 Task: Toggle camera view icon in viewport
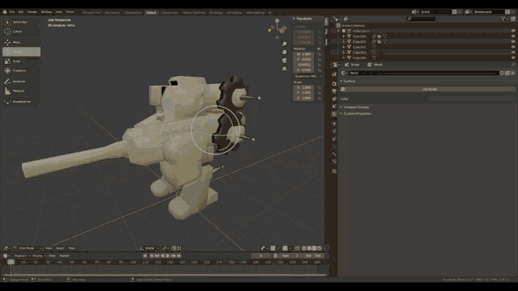284,61
